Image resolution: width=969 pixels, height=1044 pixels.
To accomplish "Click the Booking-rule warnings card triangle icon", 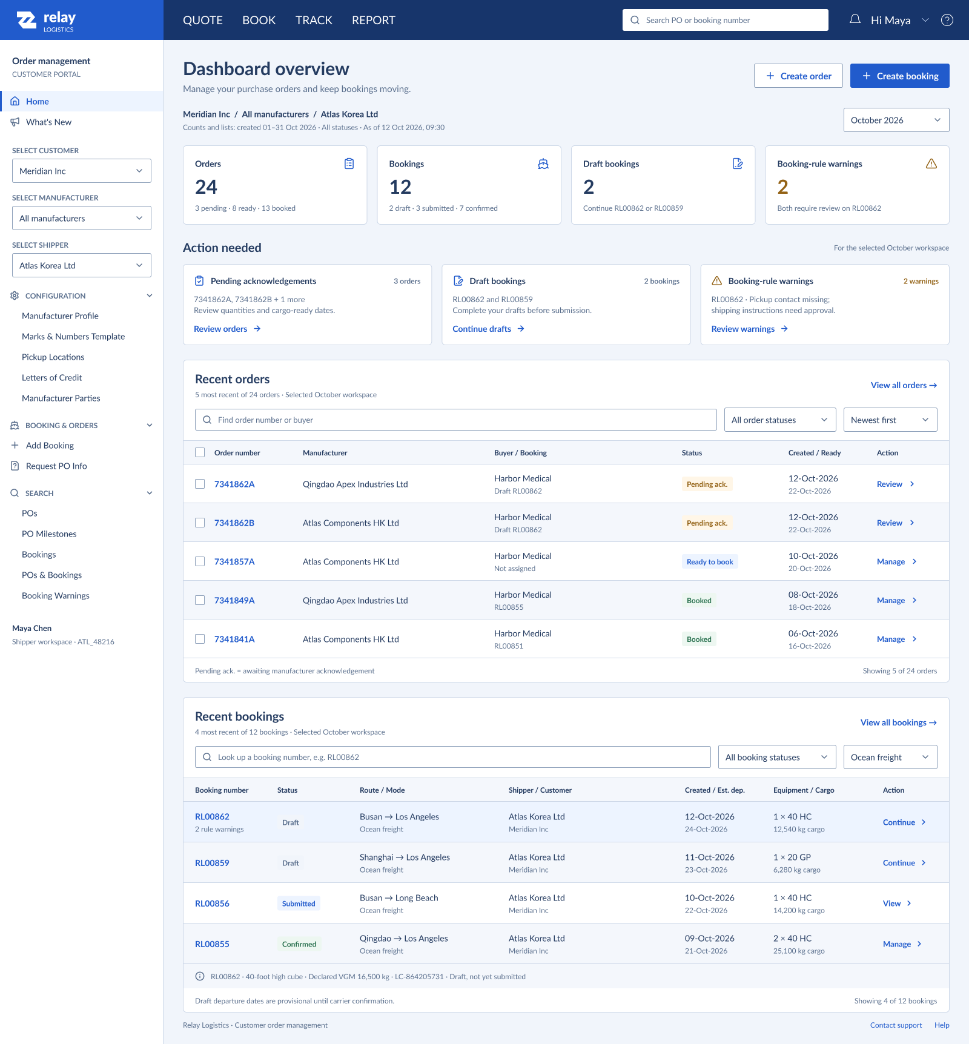I will pos(931,164).
